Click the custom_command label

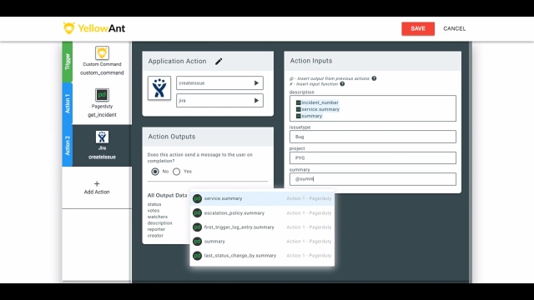pos(102,72)
